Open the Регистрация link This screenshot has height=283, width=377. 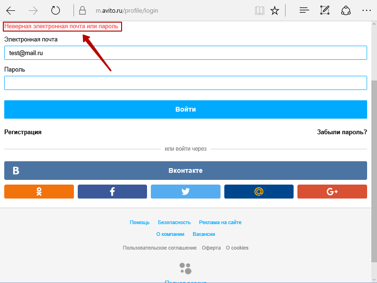[23, 132]
